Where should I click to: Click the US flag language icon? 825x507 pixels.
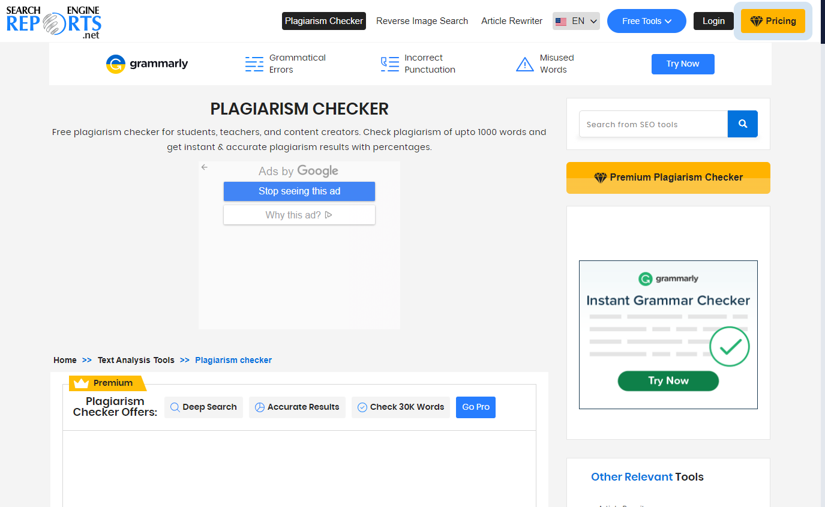(x=561, y=22)
